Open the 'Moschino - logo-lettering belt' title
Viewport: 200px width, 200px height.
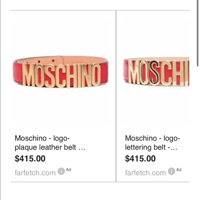[x=152, y=143]
